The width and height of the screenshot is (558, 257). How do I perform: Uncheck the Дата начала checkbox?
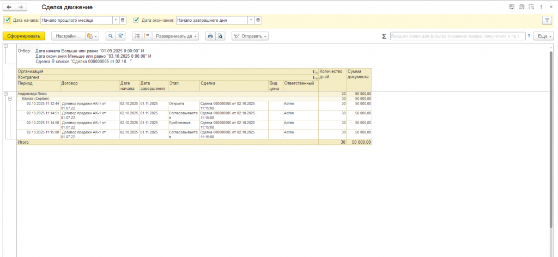tap(8, 20)
